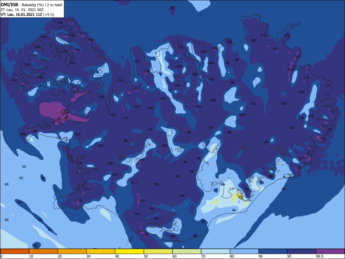The image size is (345, 259).
Task: Select the 20–30 light orange legend swatch
Action: click(x=72, y=251)
